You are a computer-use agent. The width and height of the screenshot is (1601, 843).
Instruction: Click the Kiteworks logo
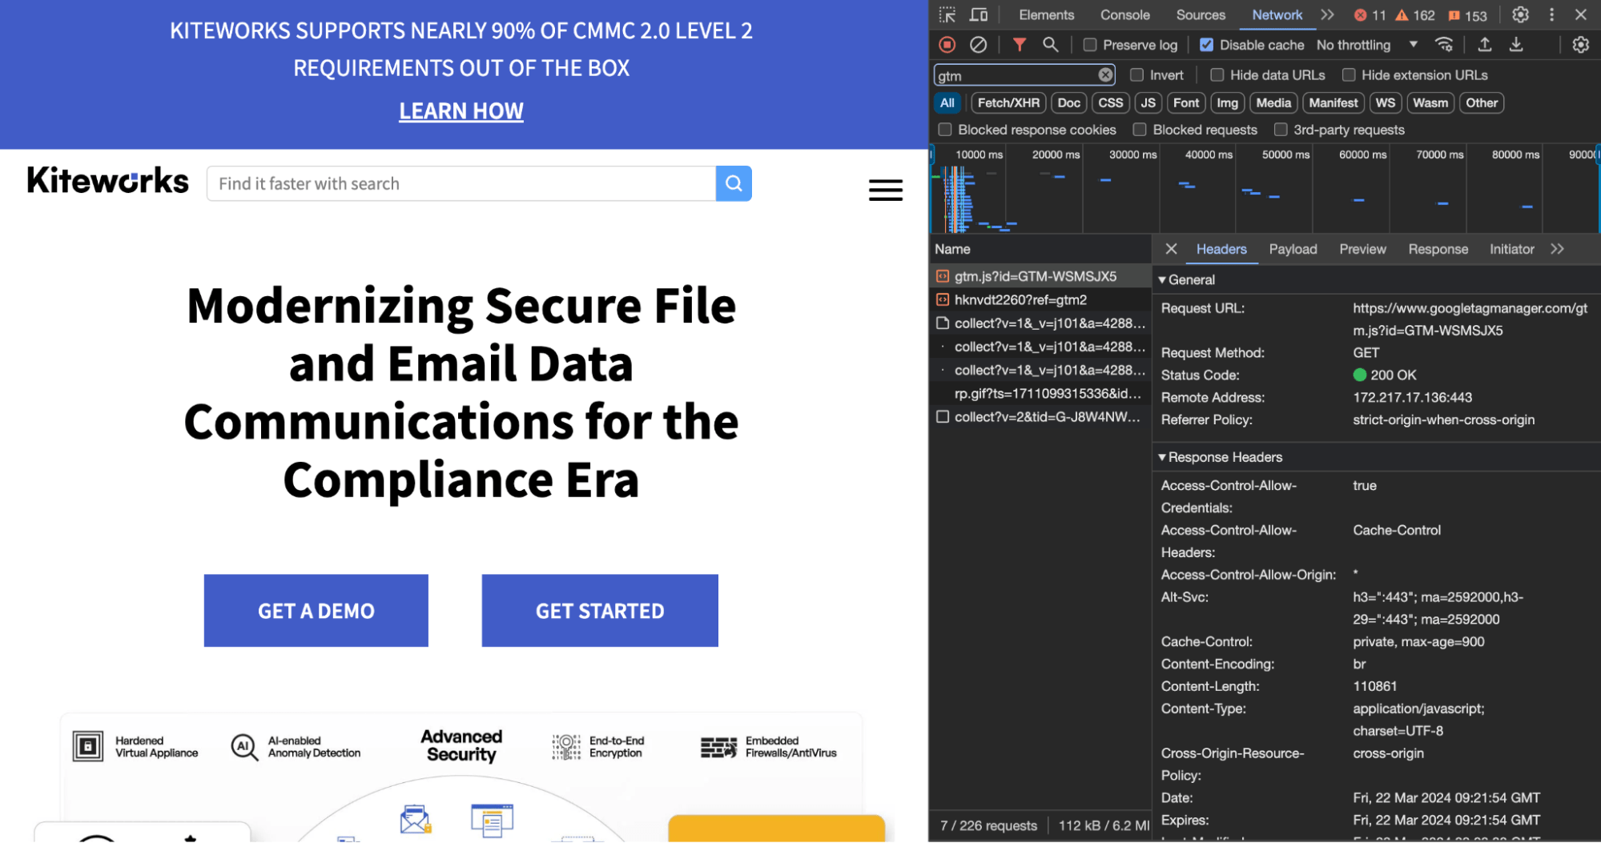(x=108, y=181)
